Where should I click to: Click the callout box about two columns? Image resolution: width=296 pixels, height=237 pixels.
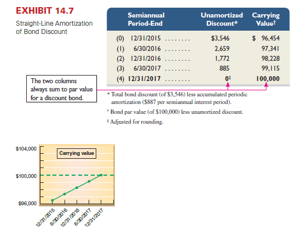(61, 89)
